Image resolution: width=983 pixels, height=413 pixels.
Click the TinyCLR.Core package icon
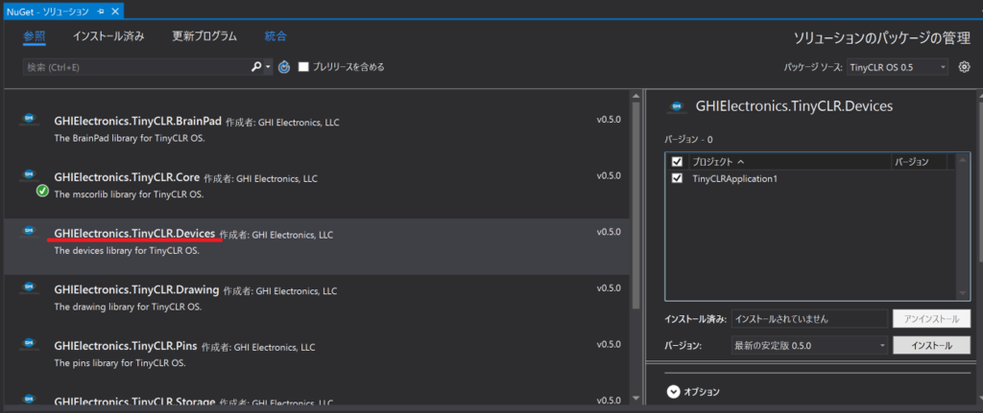pyautogui.click(x=28, y=175)
